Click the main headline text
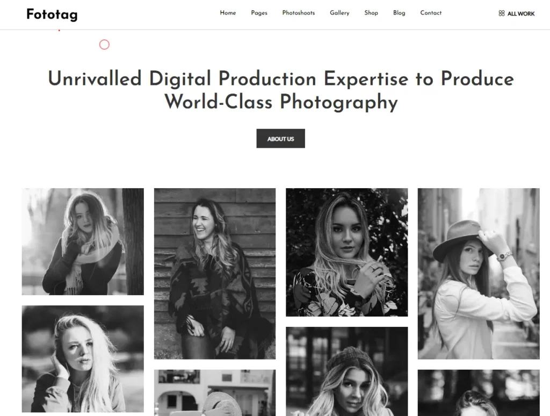550x416 pixels. pyautogui.click(x=280, y=90)
